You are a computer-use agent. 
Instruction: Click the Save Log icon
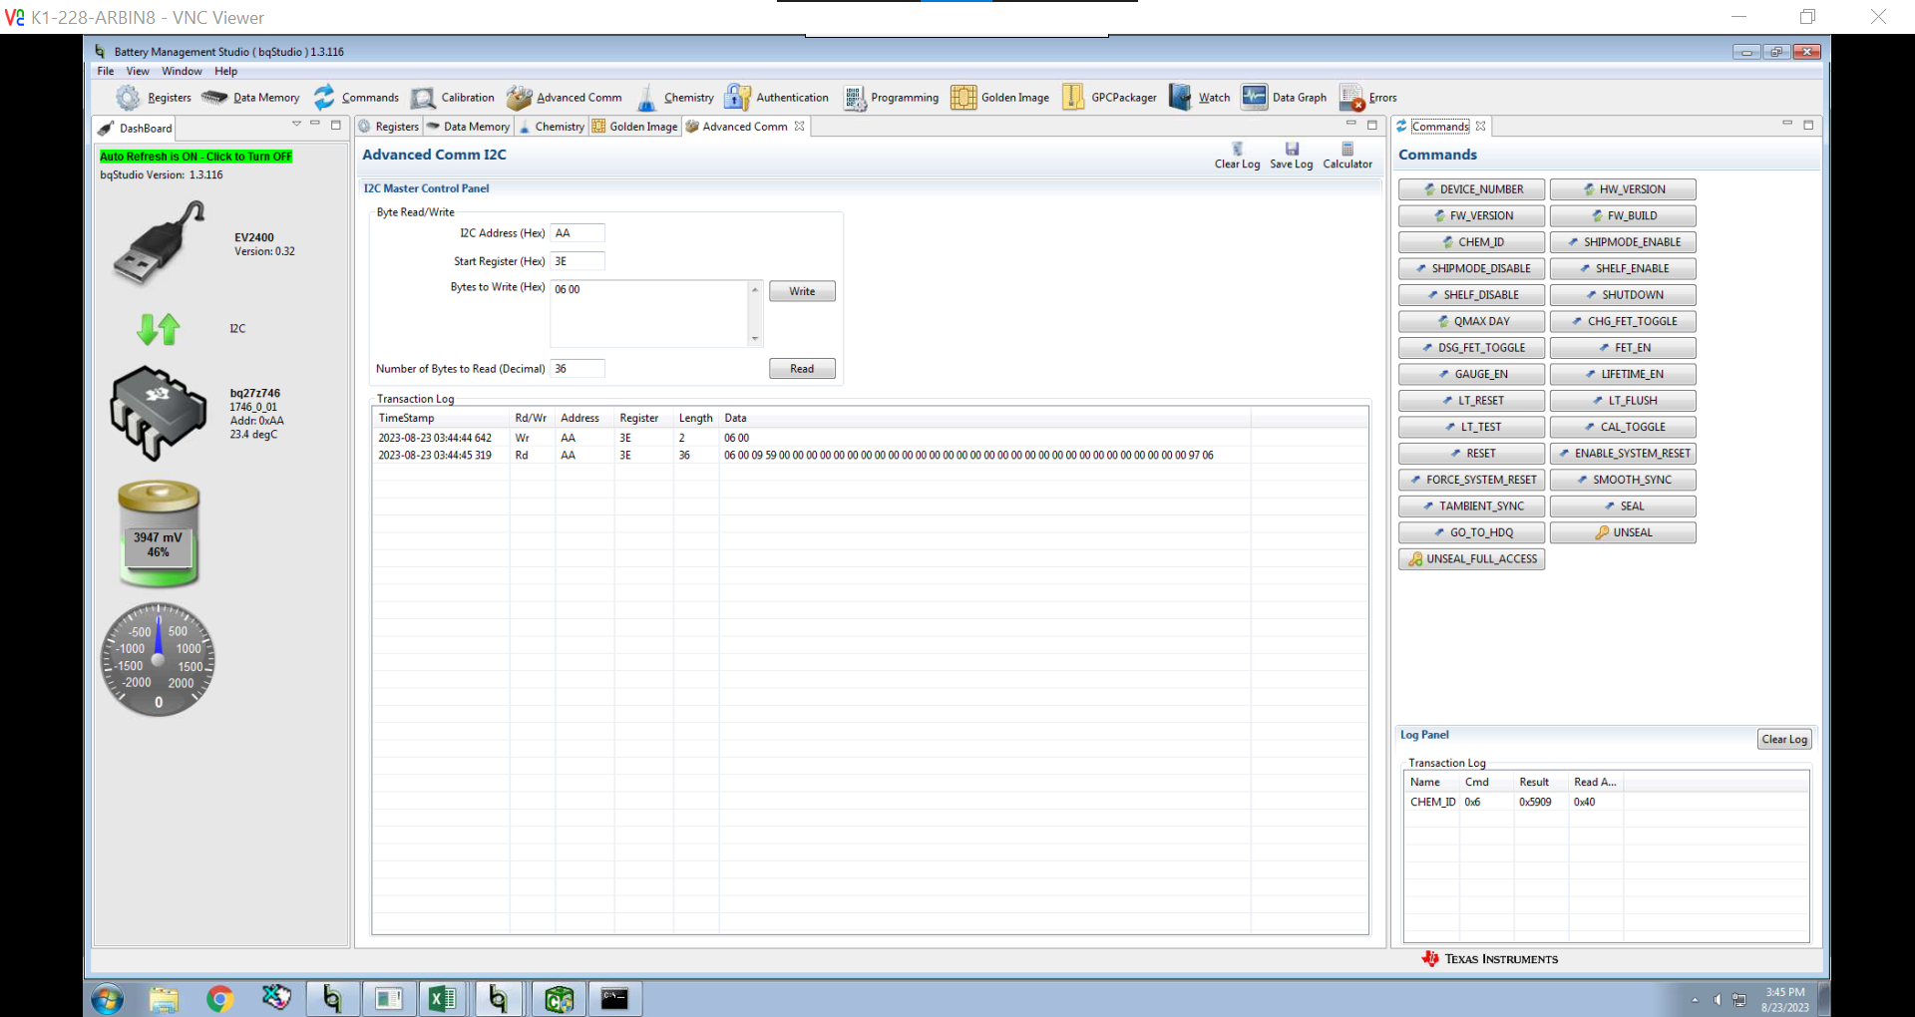coord(1291,150)
